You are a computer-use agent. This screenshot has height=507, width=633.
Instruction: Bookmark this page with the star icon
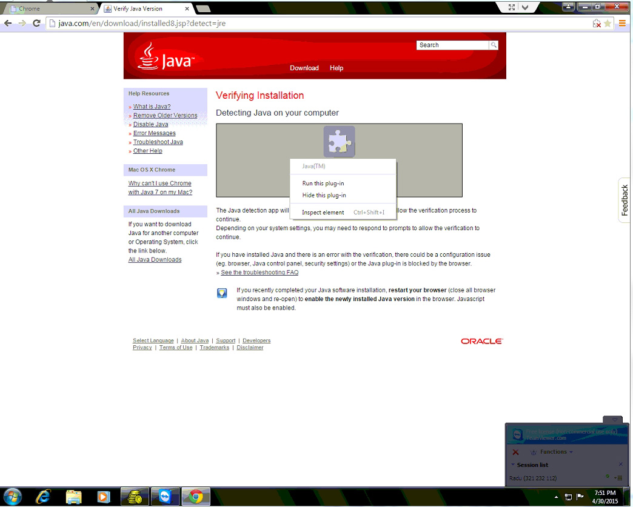point(608,24)
